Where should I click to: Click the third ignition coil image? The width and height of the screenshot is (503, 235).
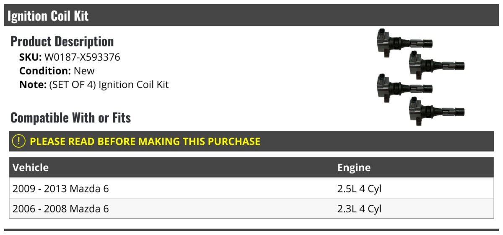point(404,88)
